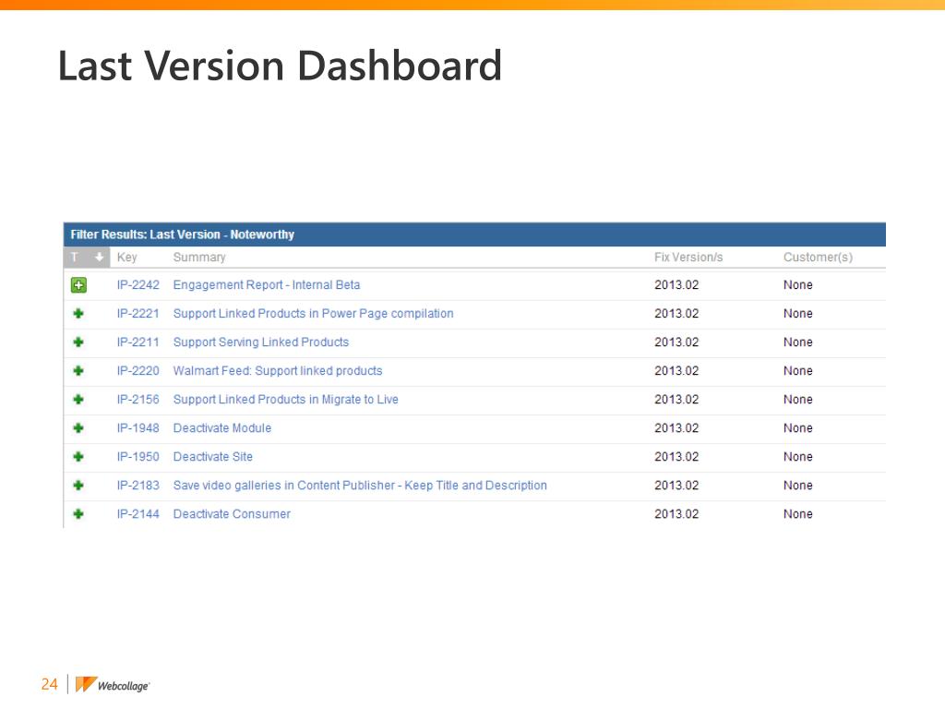Open issue key IP-2221
945x709 pixels.
point(138,314)
